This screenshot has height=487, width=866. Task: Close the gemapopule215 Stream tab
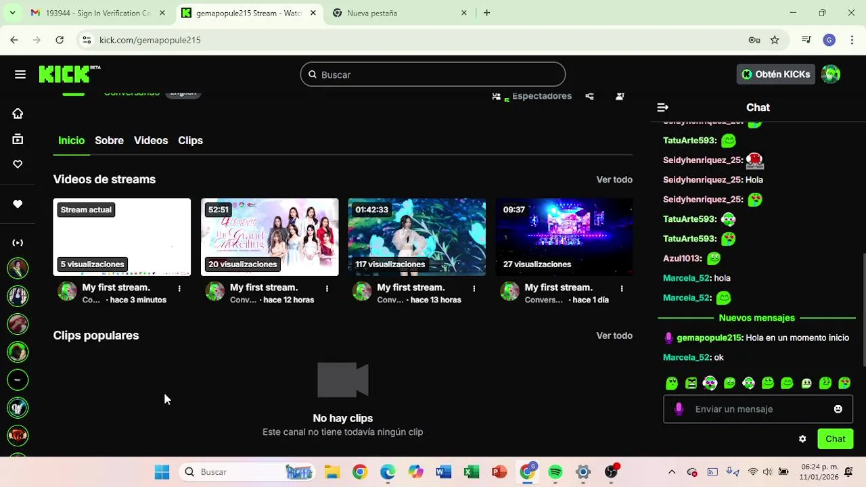point(313,13)
